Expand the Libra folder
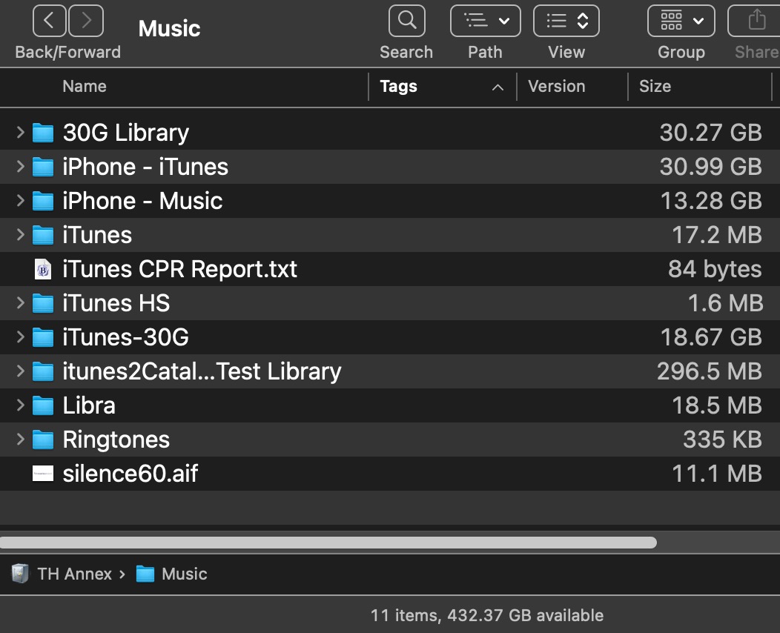The image size is (780, 633). 21,405
